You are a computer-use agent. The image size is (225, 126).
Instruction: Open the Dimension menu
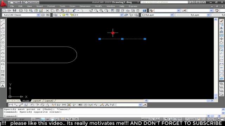(x=85, y=6)
